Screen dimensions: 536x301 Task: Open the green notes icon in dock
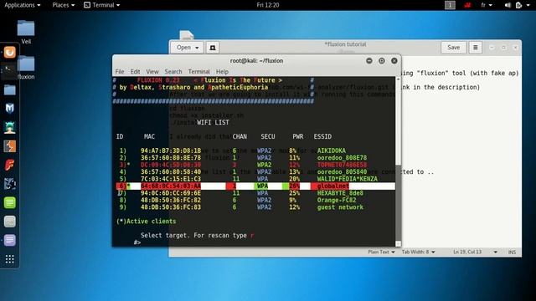pos(9,202)
